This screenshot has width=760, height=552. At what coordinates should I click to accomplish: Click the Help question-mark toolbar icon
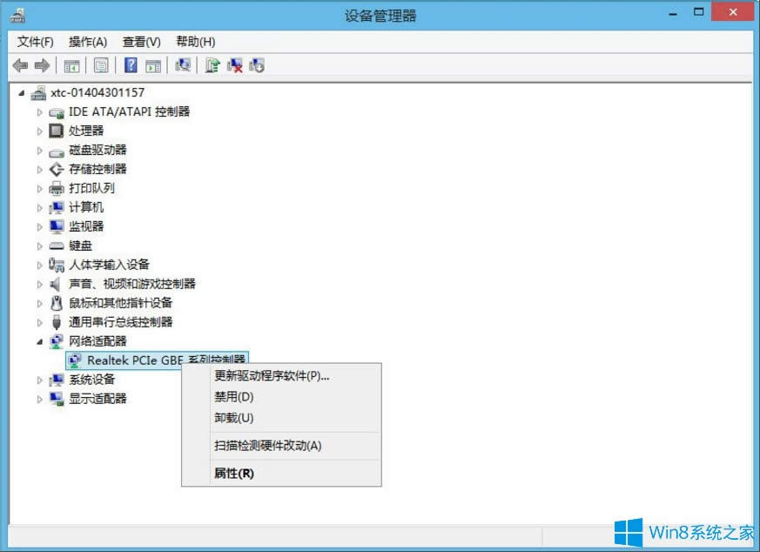(x=131, y=65)
